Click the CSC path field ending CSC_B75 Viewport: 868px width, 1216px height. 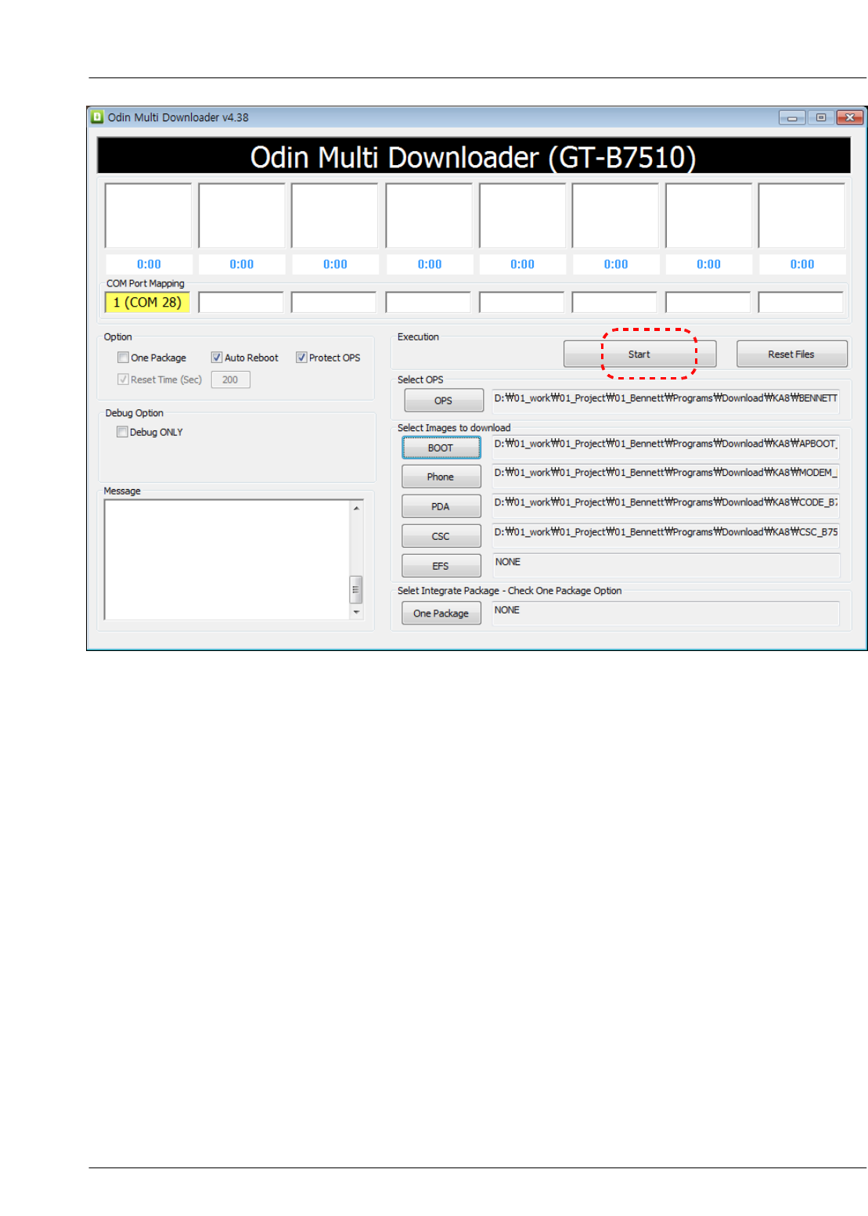click(x=666, y=534)
